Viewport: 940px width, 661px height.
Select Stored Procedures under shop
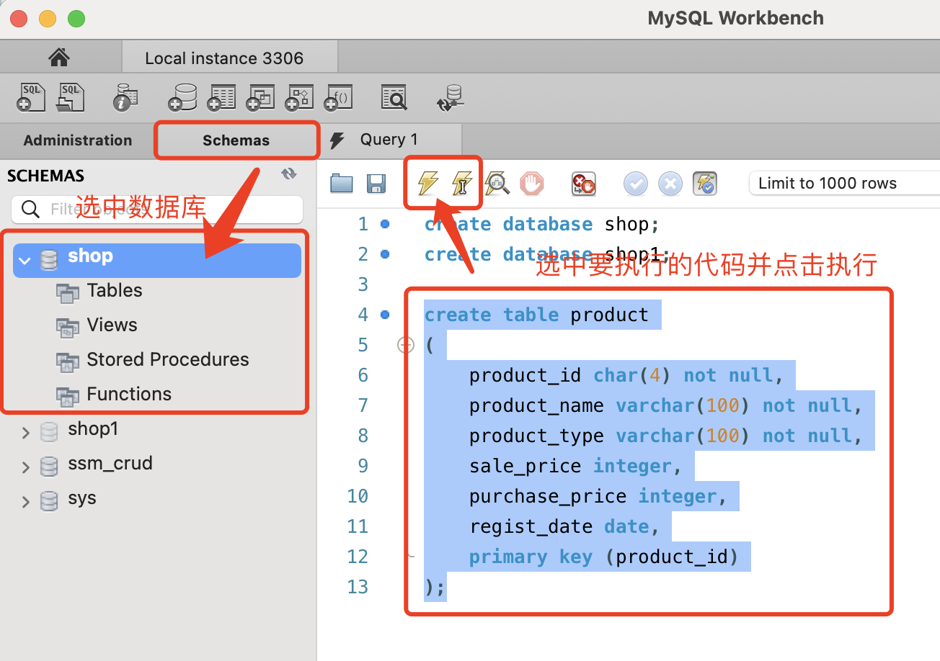[167, 359]
